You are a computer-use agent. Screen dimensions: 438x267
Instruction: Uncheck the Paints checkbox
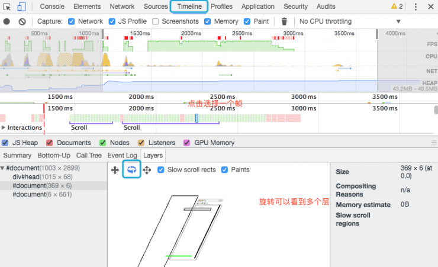click(224, 170)
